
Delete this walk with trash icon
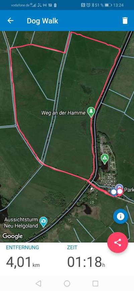click(125, 20)
